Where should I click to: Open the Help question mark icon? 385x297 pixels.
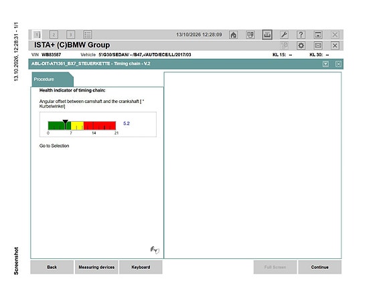[301, 35]
